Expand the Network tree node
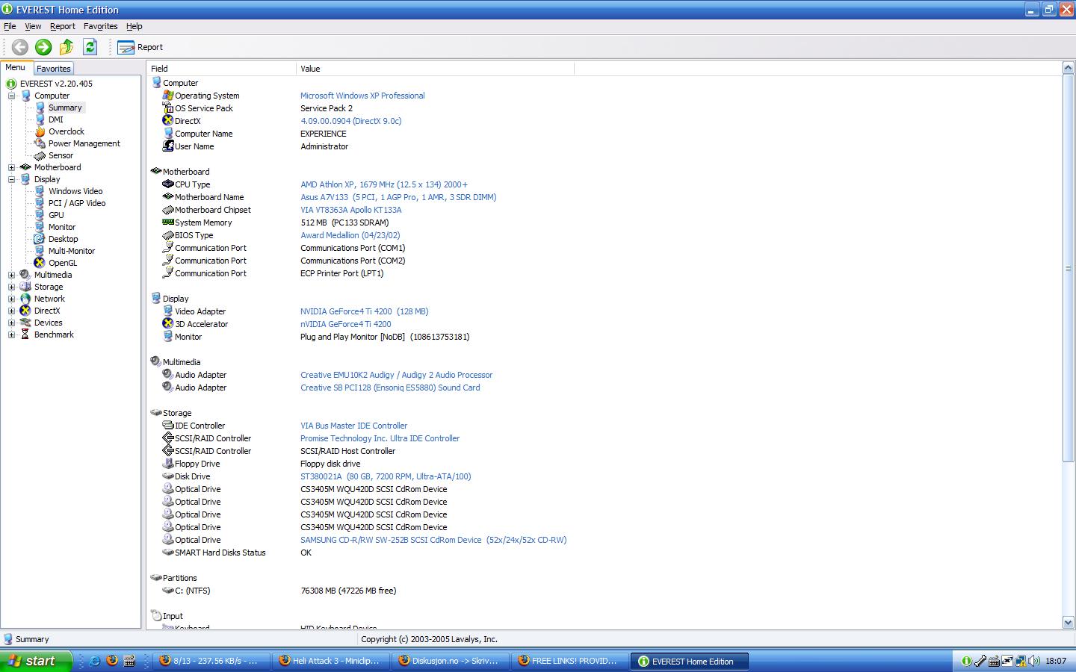 point(11,299)
